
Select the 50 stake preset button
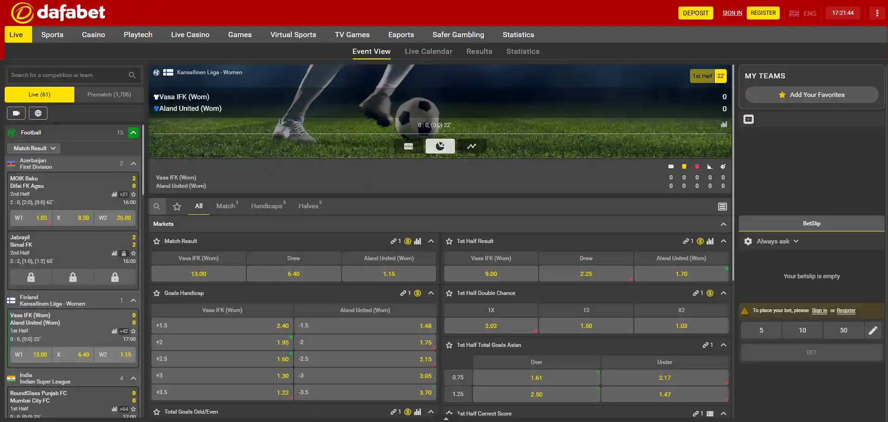point(843,330)
